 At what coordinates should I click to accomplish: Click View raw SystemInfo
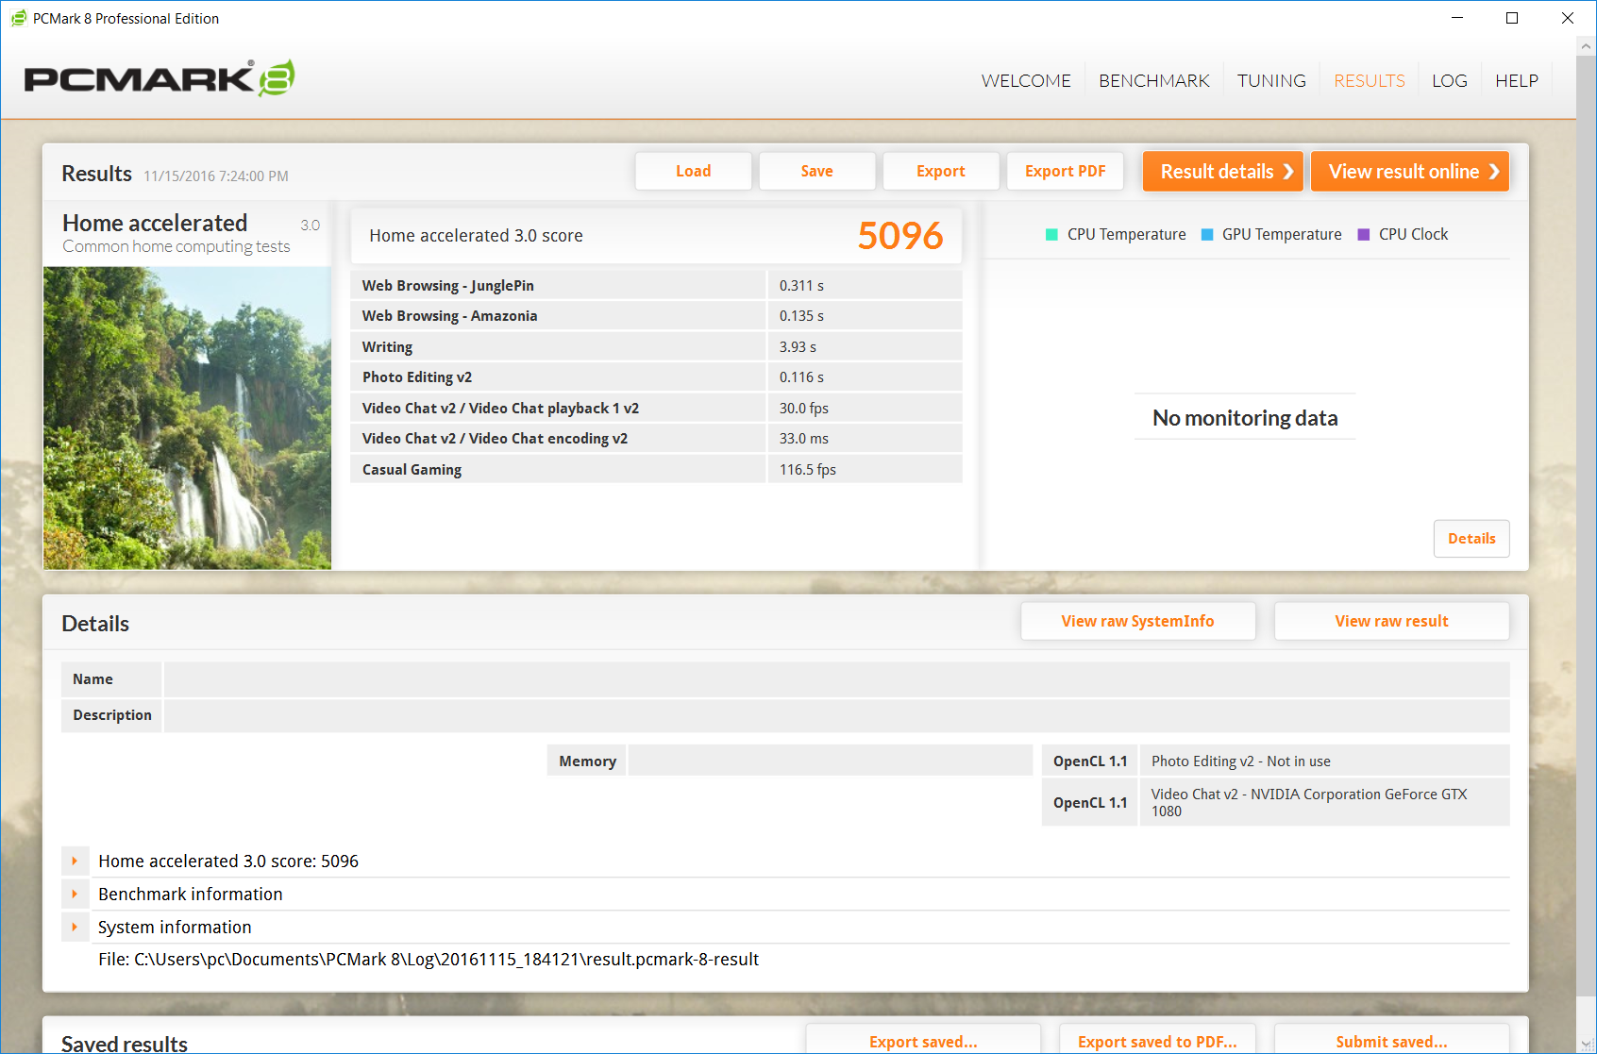[1138, 621]
